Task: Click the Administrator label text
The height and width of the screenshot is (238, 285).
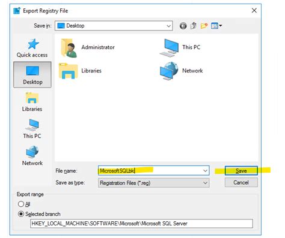Action: [98, 47]
